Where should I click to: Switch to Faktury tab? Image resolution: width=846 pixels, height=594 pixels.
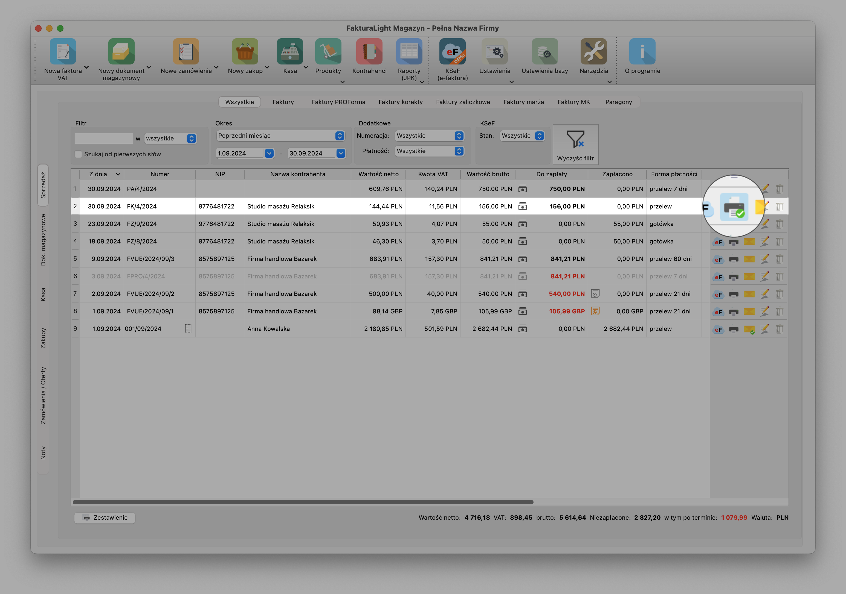(x=283, y=102)
